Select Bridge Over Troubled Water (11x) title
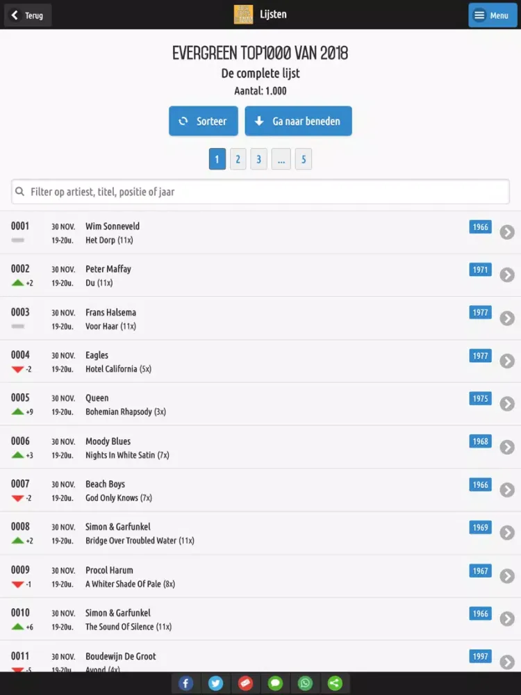Viewport: 521px width, 695px height. (x=140, y=540)
